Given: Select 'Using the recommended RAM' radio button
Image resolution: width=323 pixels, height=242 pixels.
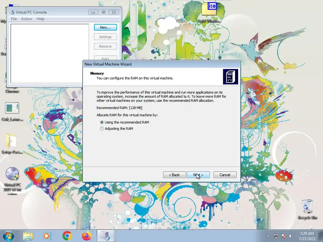Looking at the screenshot, I should click(x=102, y=122).
